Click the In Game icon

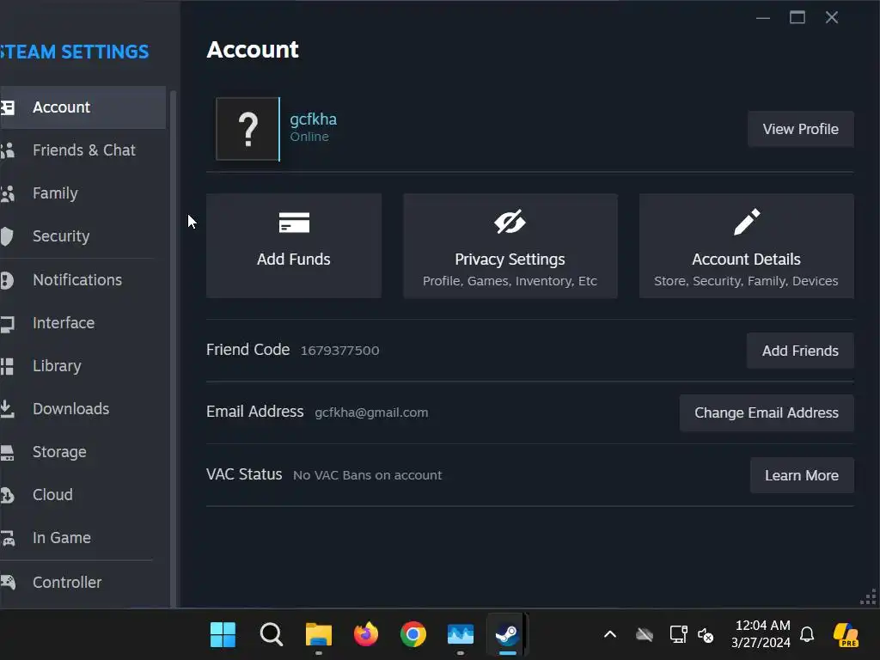pyautogui.click(x=7, y=538)
